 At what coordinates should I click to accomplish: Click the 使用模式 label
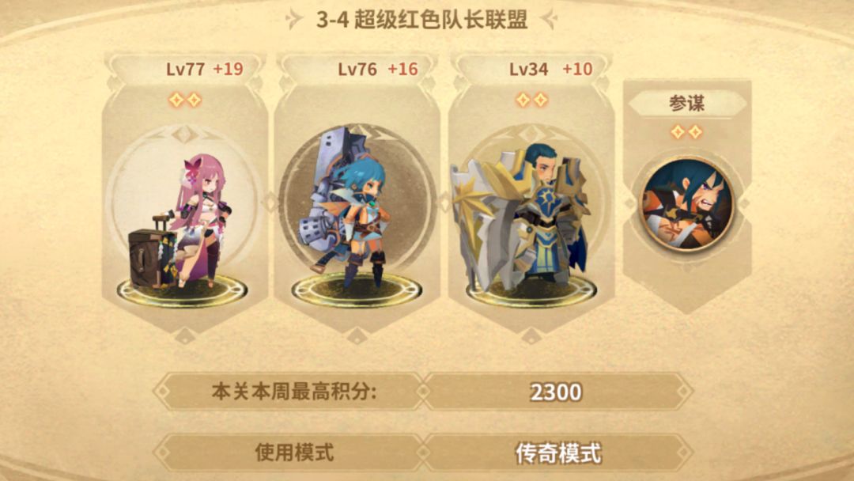pos(294,453)
